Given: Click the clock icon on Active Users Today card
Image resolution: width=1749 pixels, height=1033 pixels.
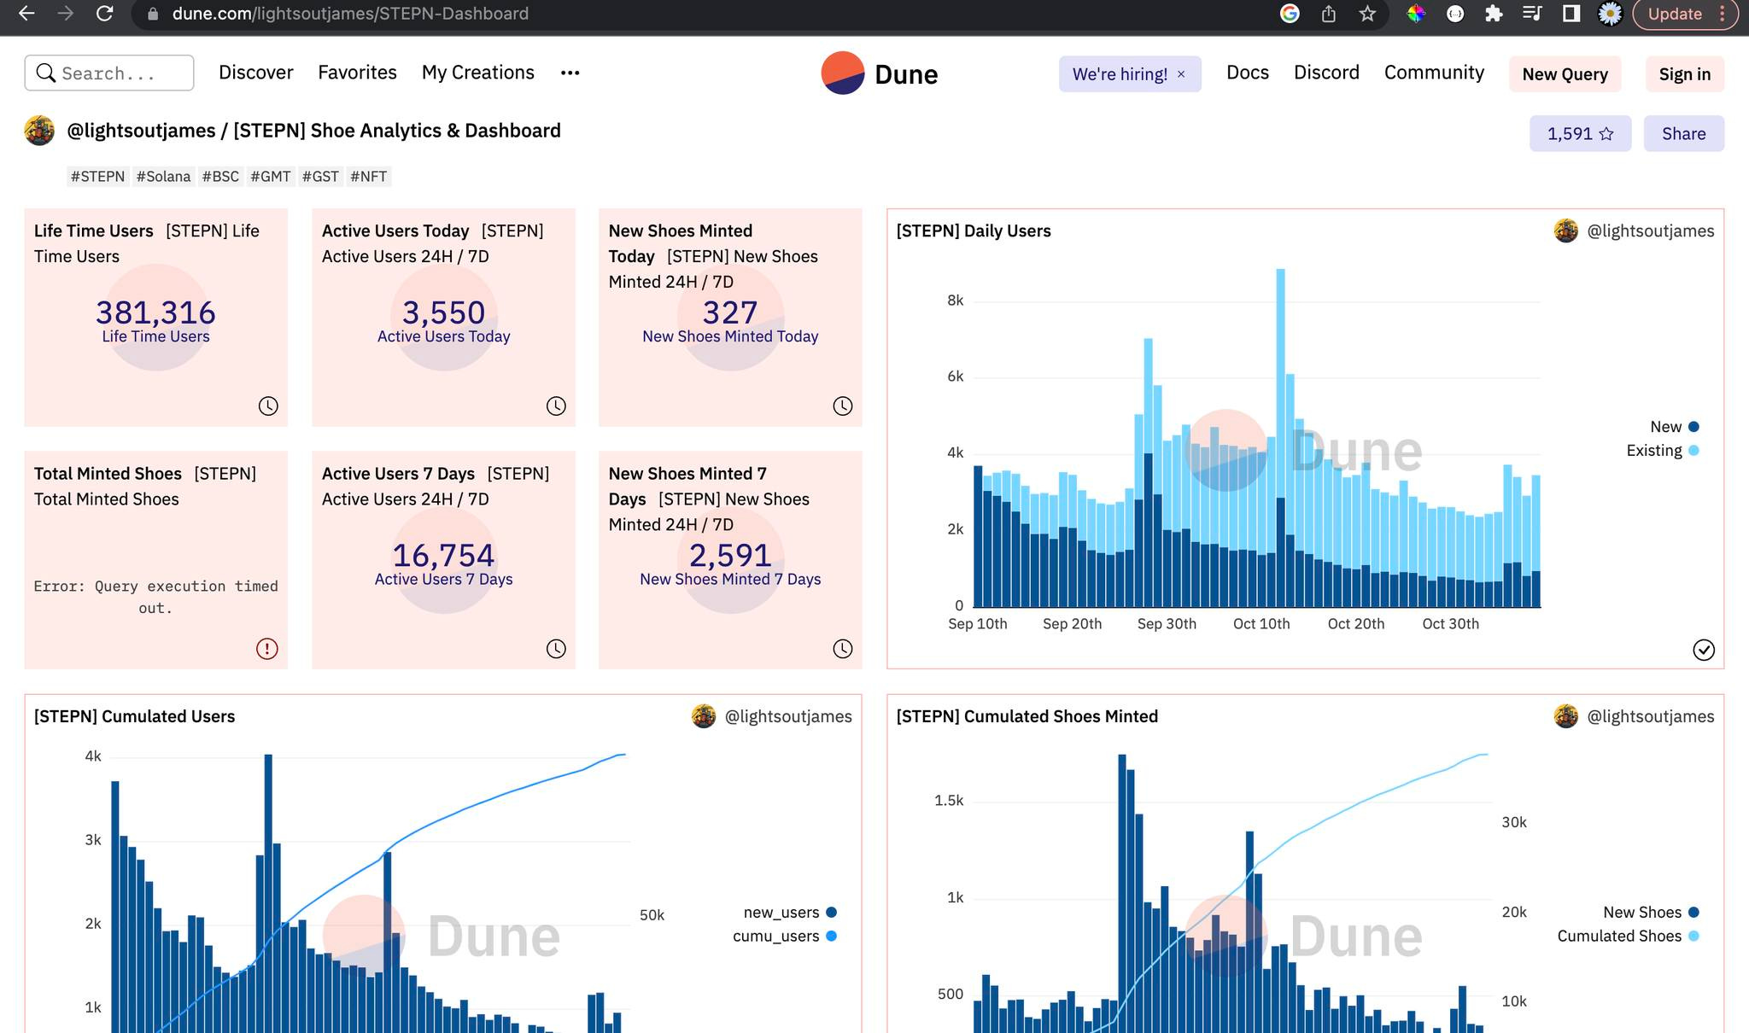Looking at the screenshot, I should point(556,406).
